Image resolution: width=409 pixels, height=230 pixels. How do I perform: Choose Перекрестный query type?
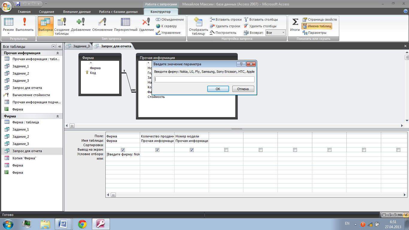(x=126, y=25)
